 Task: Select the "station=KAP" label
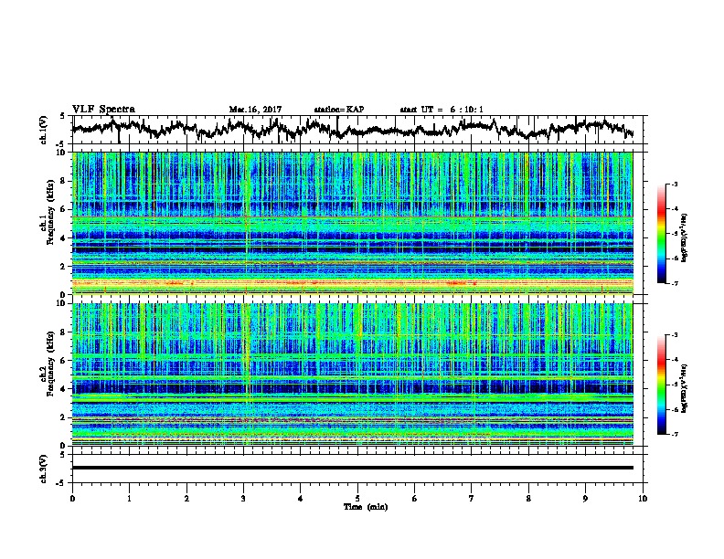[x=339, y=110]
